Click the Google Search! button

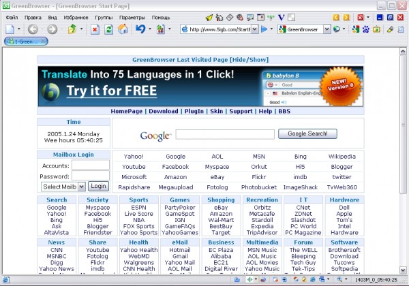coord(307,133)
